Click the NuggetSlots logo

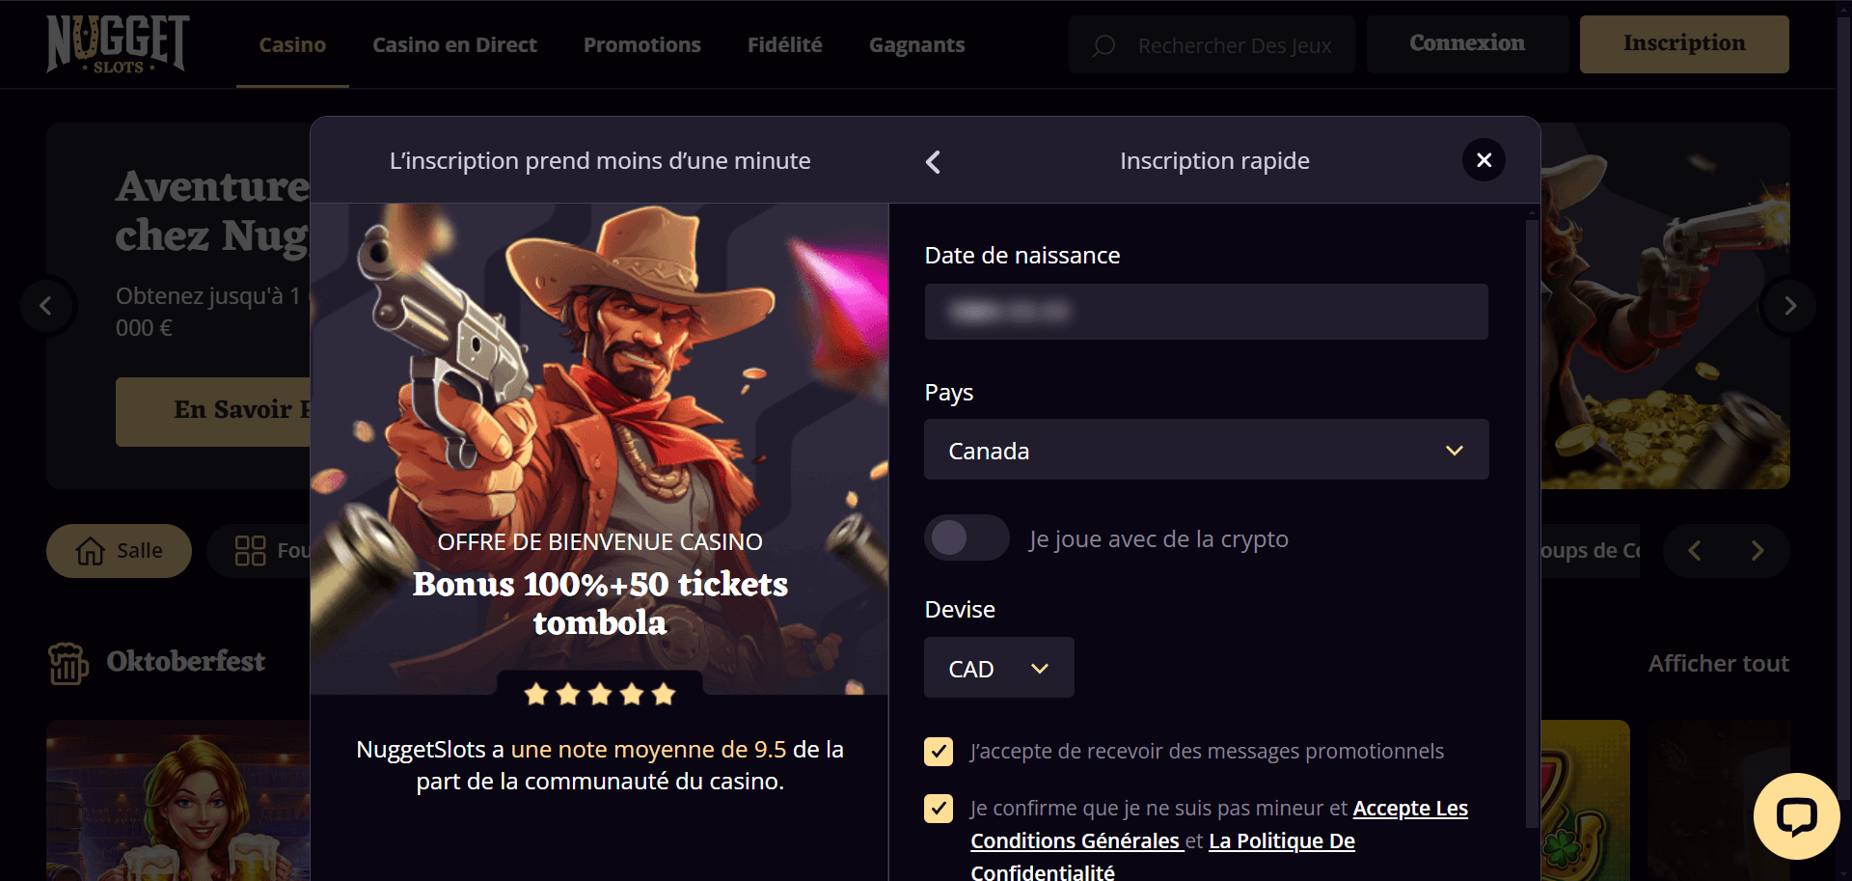(x=118, y=44)
